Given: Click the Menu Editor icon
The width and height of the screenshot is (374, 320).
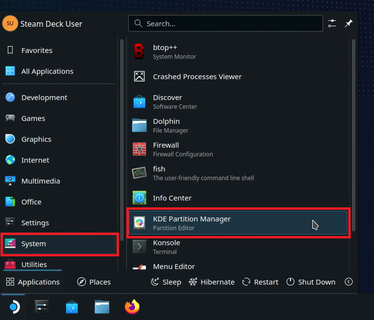Looking at the screenshot, I should (x=139, y=267).
